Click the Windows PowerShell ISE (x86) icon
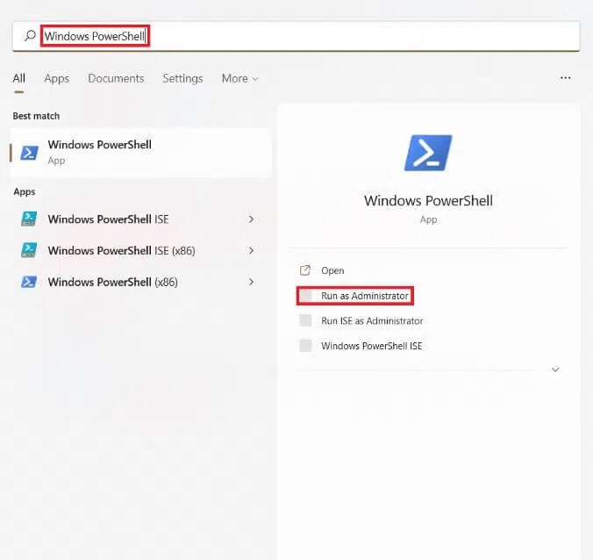 (29, 250)
